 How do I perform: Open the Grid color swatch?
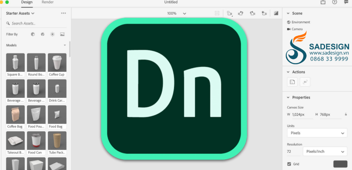(340, 164)
